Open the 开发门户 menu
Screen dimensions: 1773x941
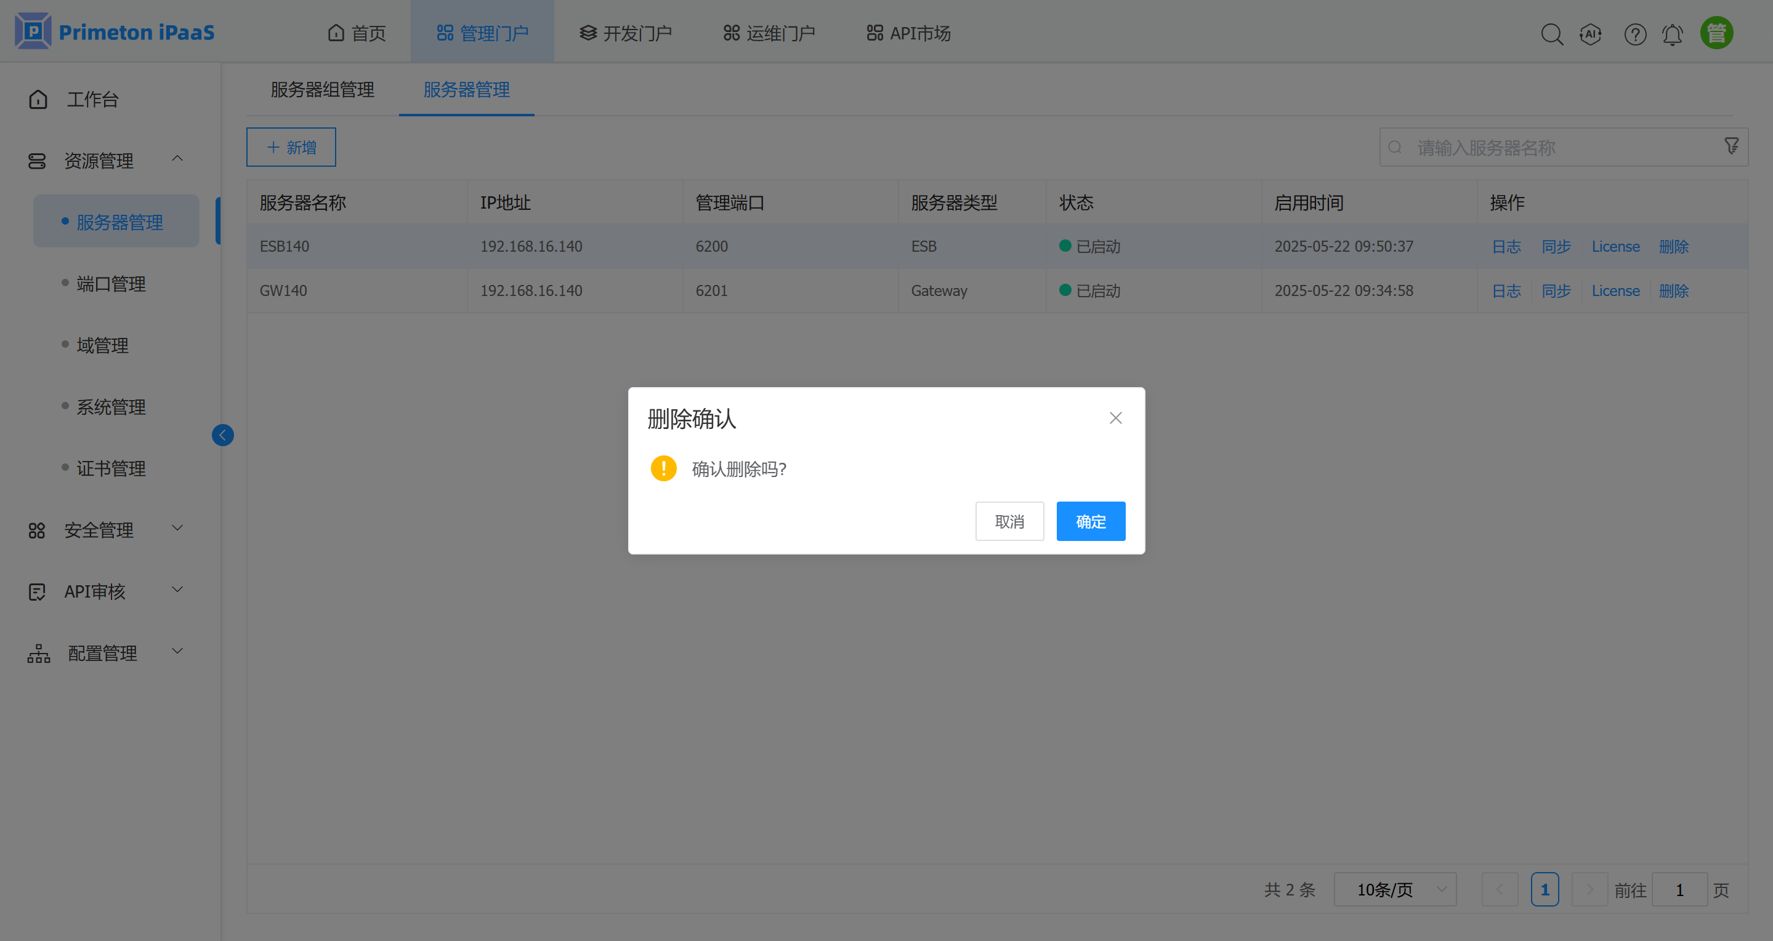pyautogui.click(x=625, y=31)
